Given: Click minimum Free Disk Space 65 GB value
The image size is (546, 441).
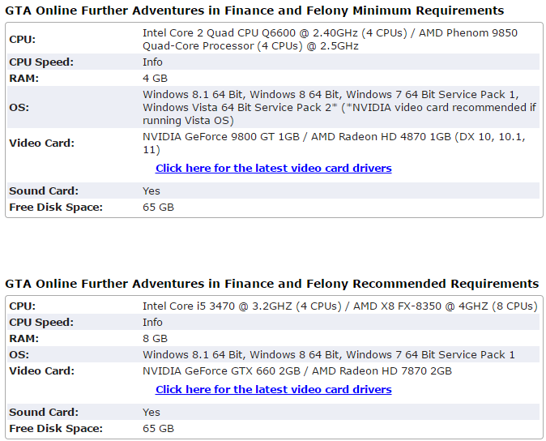Looking at the screenshot, I should pyautogui.click(x=158, y=208).
